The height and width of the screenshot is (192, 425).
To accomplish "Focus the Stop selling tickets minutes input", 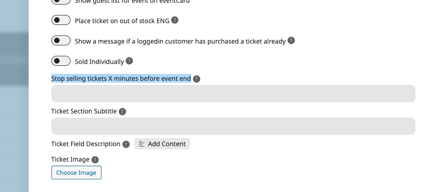I will pos(233,94).
